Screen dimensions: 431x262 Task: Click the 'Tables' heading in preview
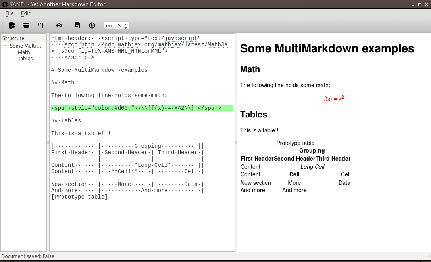point(254,115)
